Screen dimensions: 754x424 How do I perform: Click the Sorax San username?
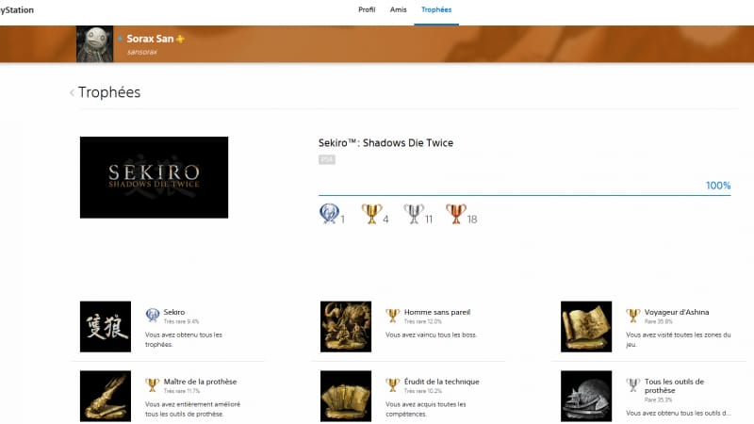[150, 39]
